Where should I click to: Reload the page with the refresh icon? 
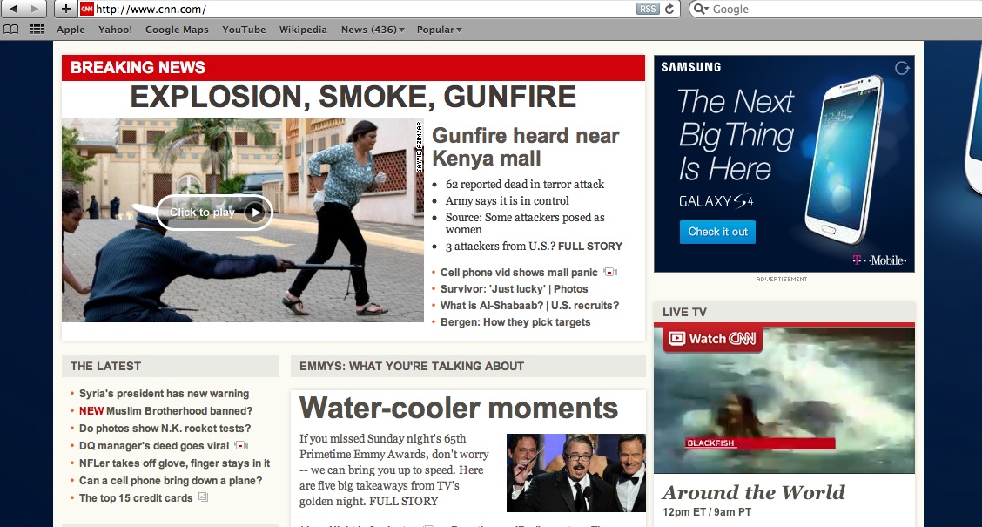tap(669, 9)
